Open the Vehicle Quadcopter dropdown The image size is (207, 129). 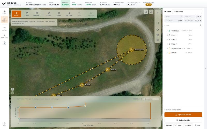coord(151,99)
